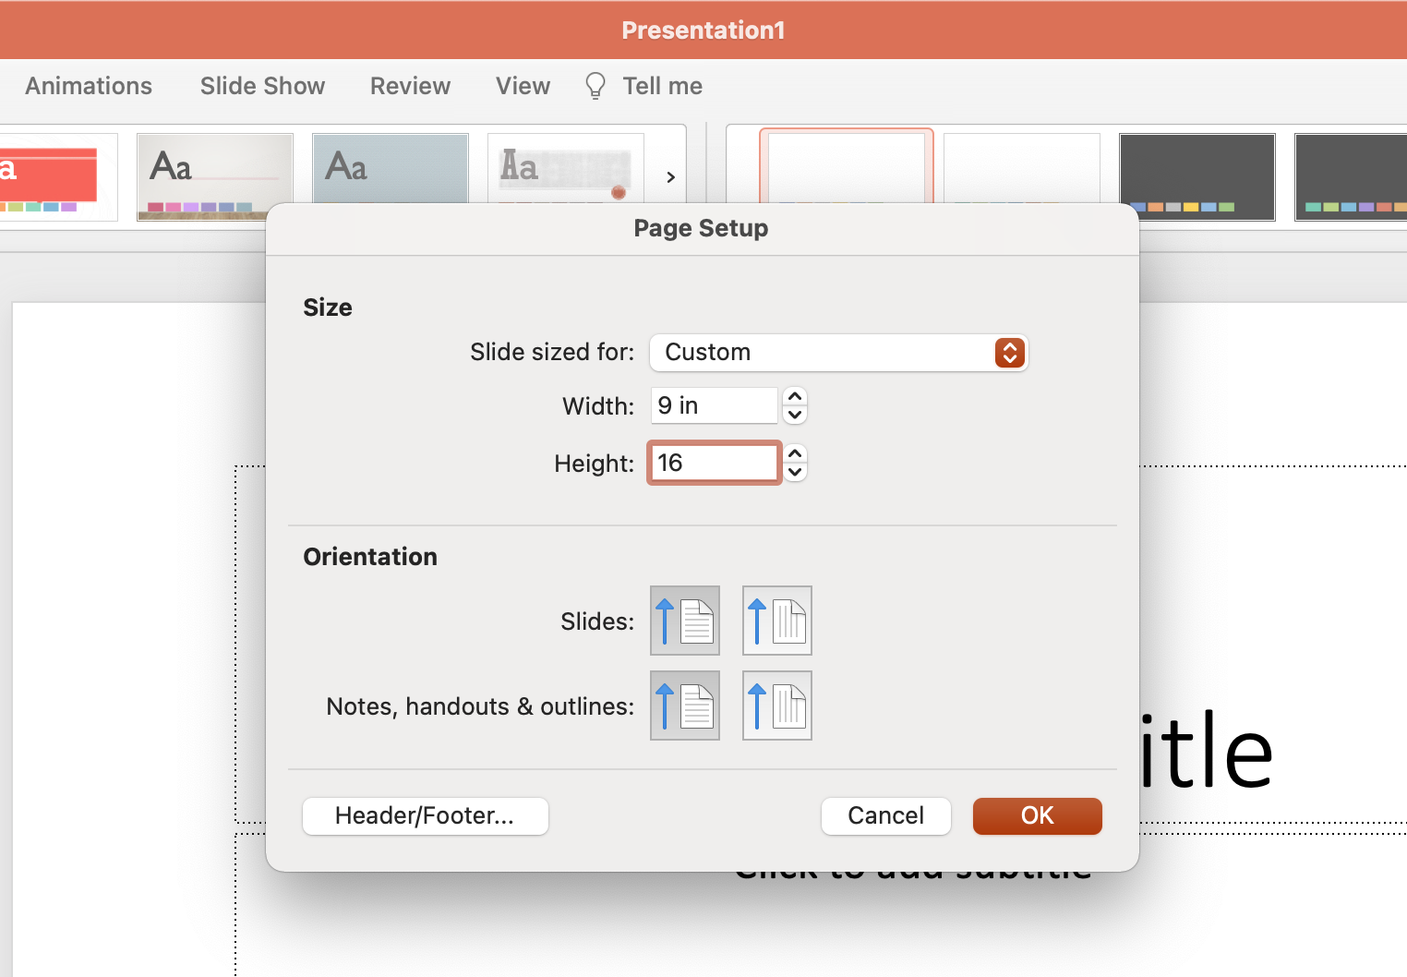Viewport: 1407px width, 977px height.
Task: Go to the View tab
Action: (523, 86)
